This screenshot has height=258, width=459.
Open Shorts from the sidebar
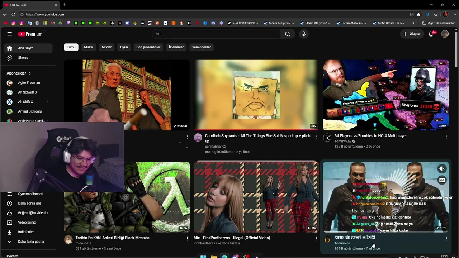pyautogui.click(x=28, y=58)
